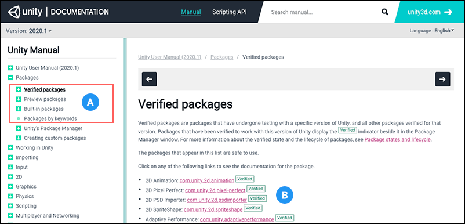This screenshot has height=224, width=465.
Task: Select Importing in sidebar
Action: tap(27, 157)
